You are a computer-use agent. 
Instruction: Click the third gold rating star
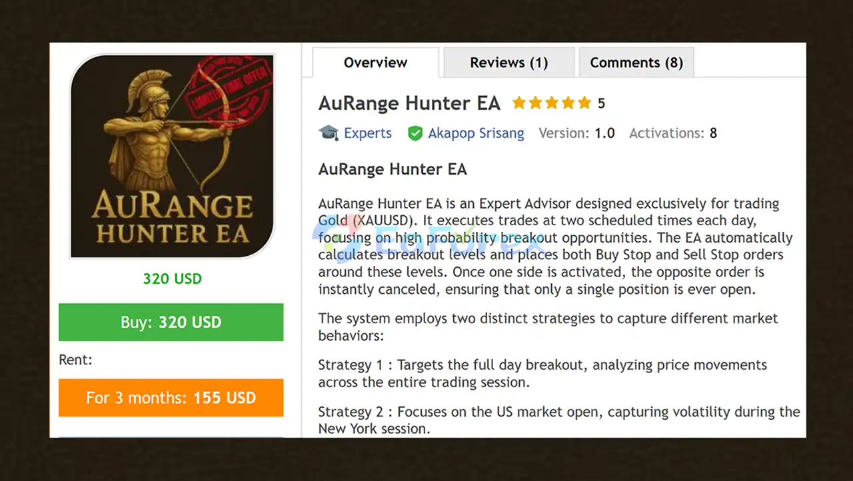click(552, 103)
